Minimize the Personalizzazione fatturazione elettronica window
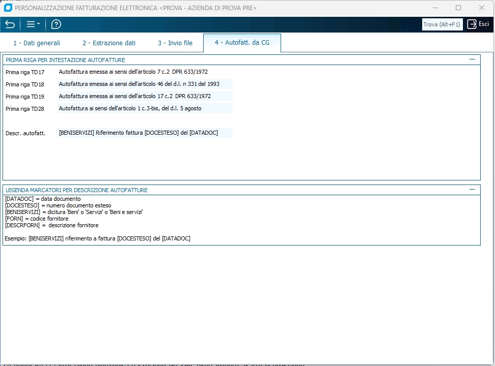Image resolution: width=495 pixels, height=366 pixels. pos(435,8)
